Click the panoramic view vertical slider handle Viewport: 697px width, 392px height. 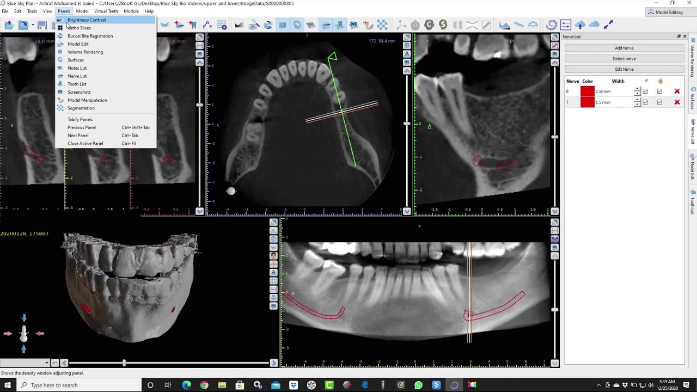coord(554,310)
